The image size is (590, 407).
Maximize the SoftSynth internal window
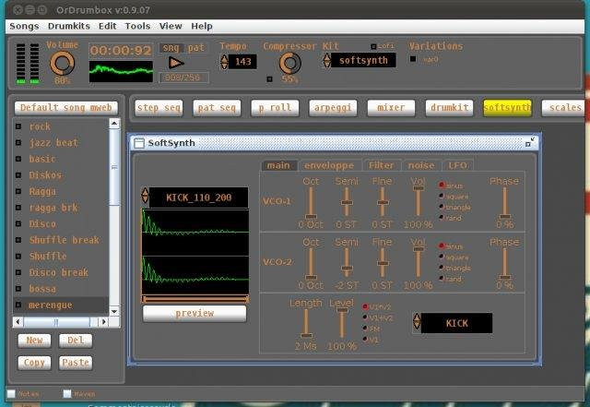click(x=530, y=143)
